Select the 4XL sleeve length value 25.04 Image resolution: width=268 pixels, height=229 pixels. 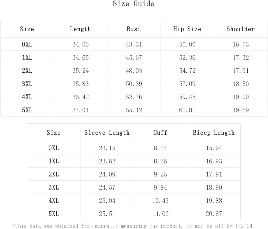coord(107,201)
